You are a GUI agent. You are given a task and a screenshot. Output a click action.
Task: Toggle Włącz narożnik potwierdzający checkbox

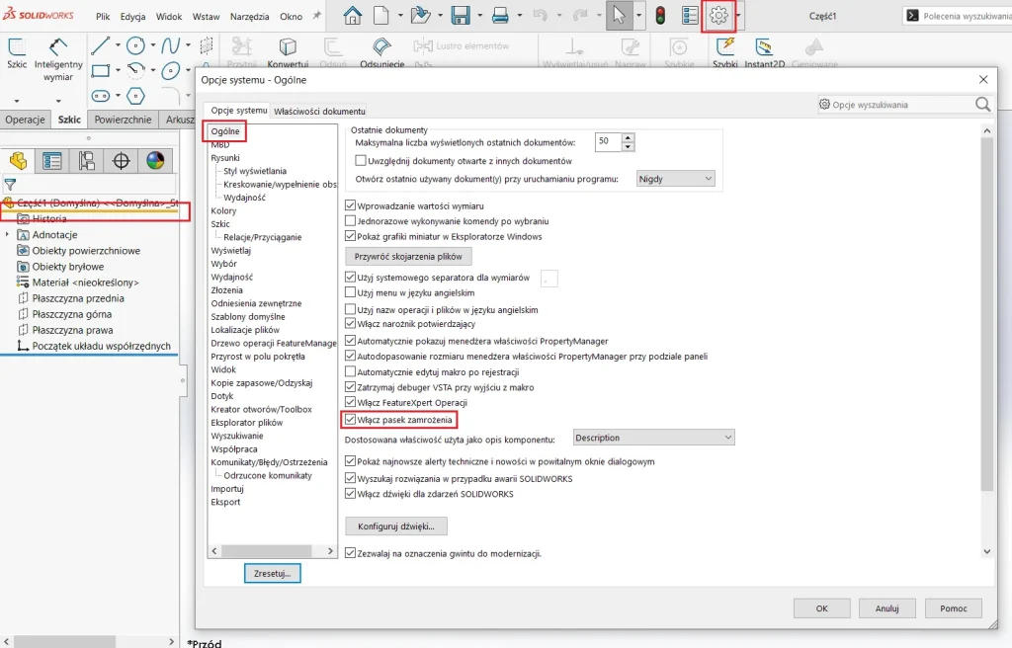pos(351,323)
